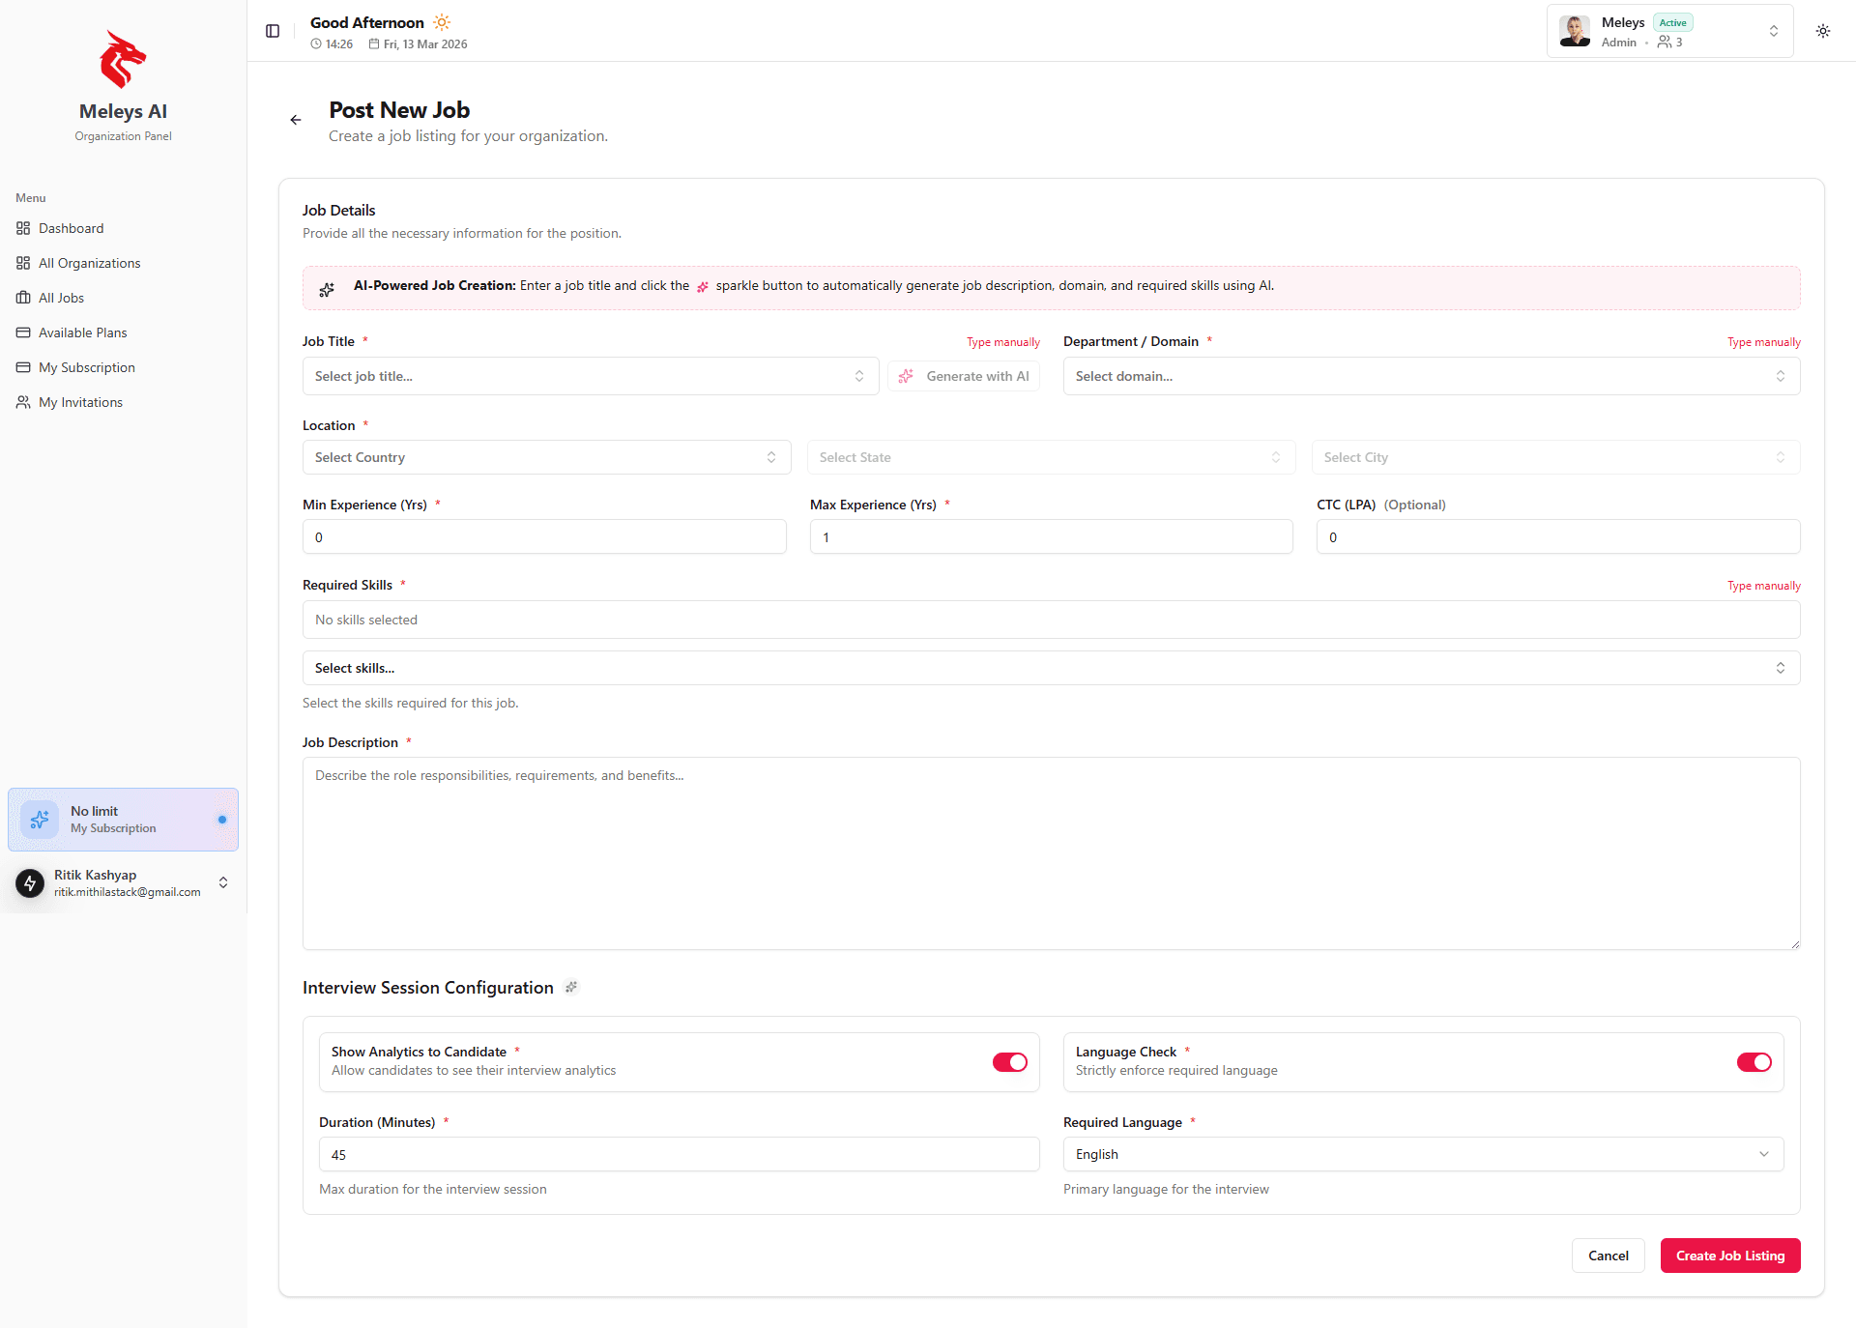Click the back arrow beside Post New Job
1856x1328 pixels.
[296, 120]
